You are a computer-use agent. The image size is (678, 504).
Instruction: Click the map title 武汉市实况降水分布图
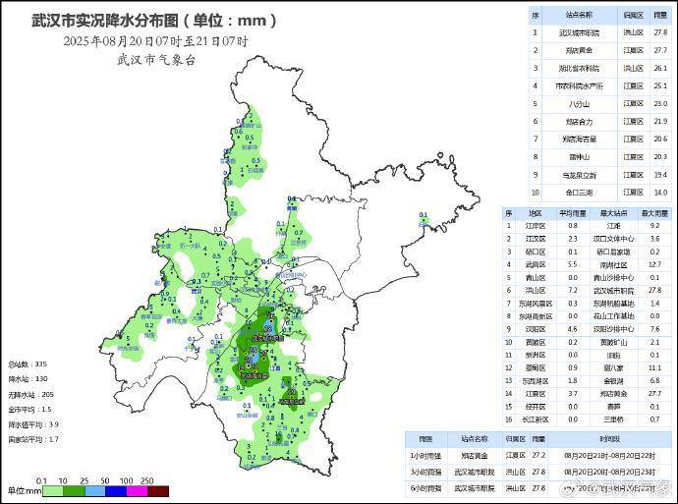tap(105, 21)
